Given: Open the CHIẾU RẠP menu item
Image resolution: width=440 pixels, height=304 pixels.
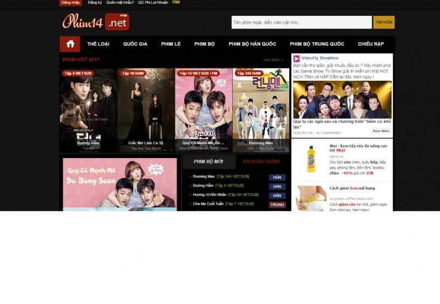Looking at the screenshot, I should [371, 44].
